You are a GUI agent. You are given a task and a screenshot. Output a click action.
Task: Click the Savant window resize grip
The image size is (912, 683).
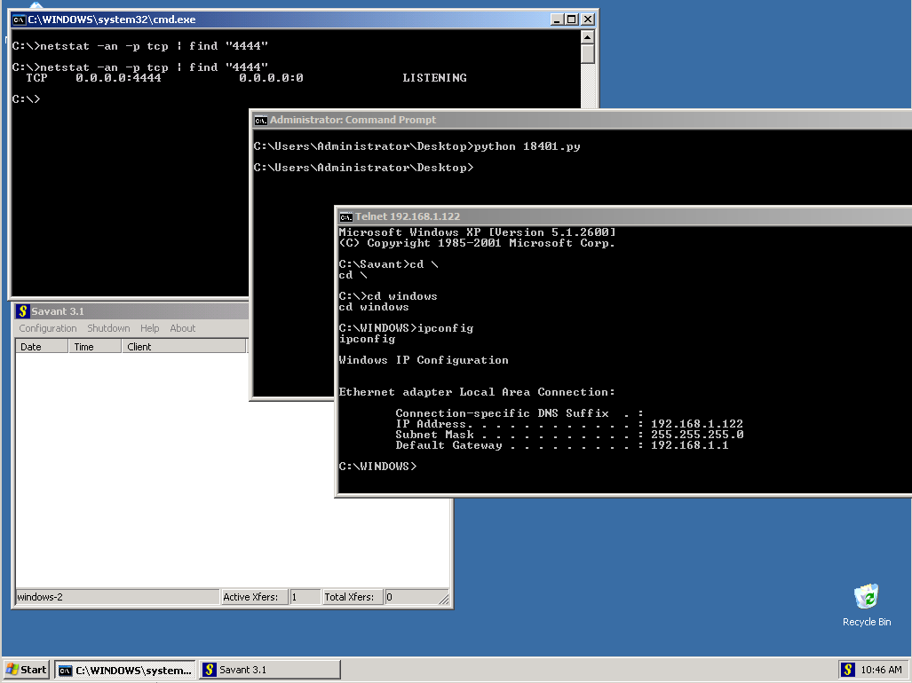pyautogui.click(x=444, y=599)
